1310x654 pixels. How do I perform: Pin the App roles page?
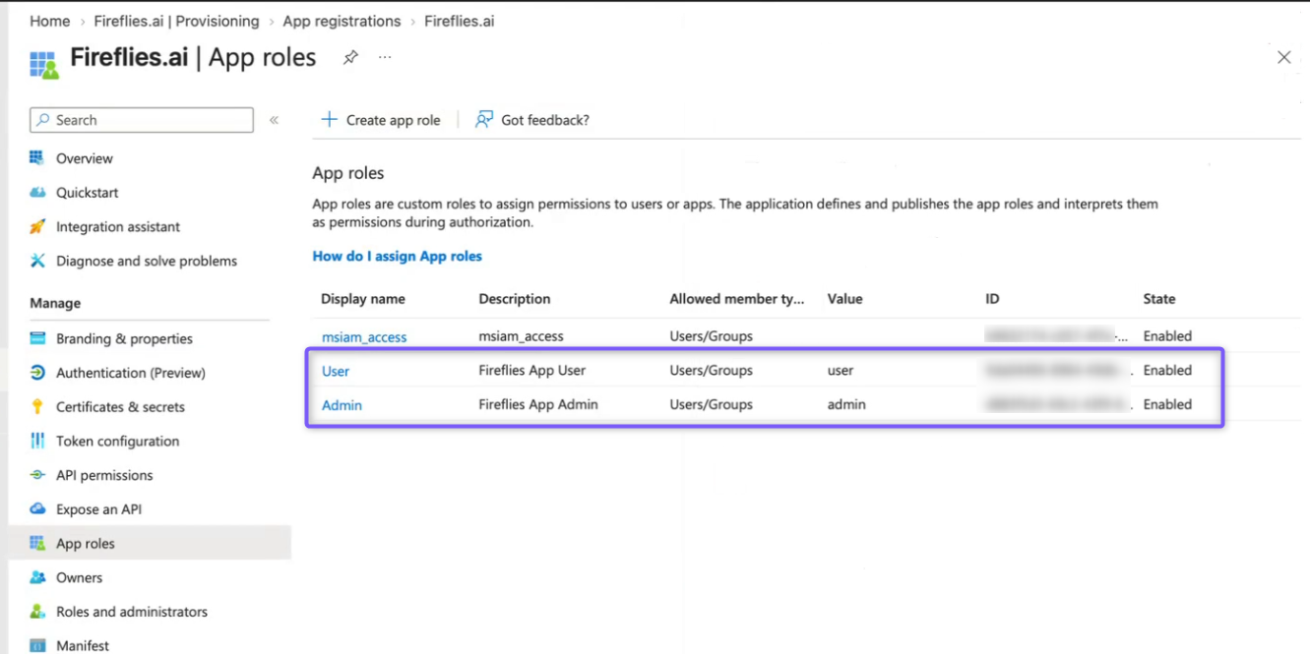350,58
